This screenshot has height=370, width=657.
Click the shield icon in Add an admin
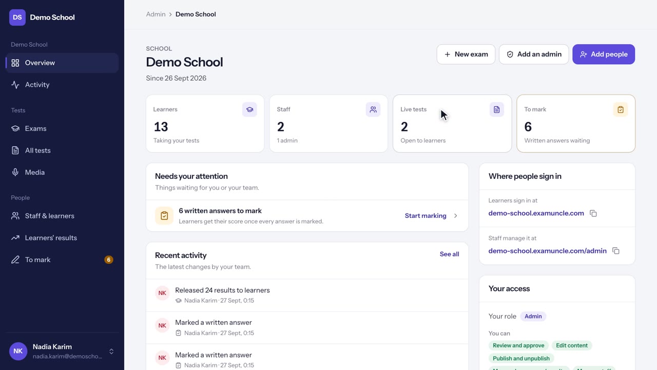point(510,54)
